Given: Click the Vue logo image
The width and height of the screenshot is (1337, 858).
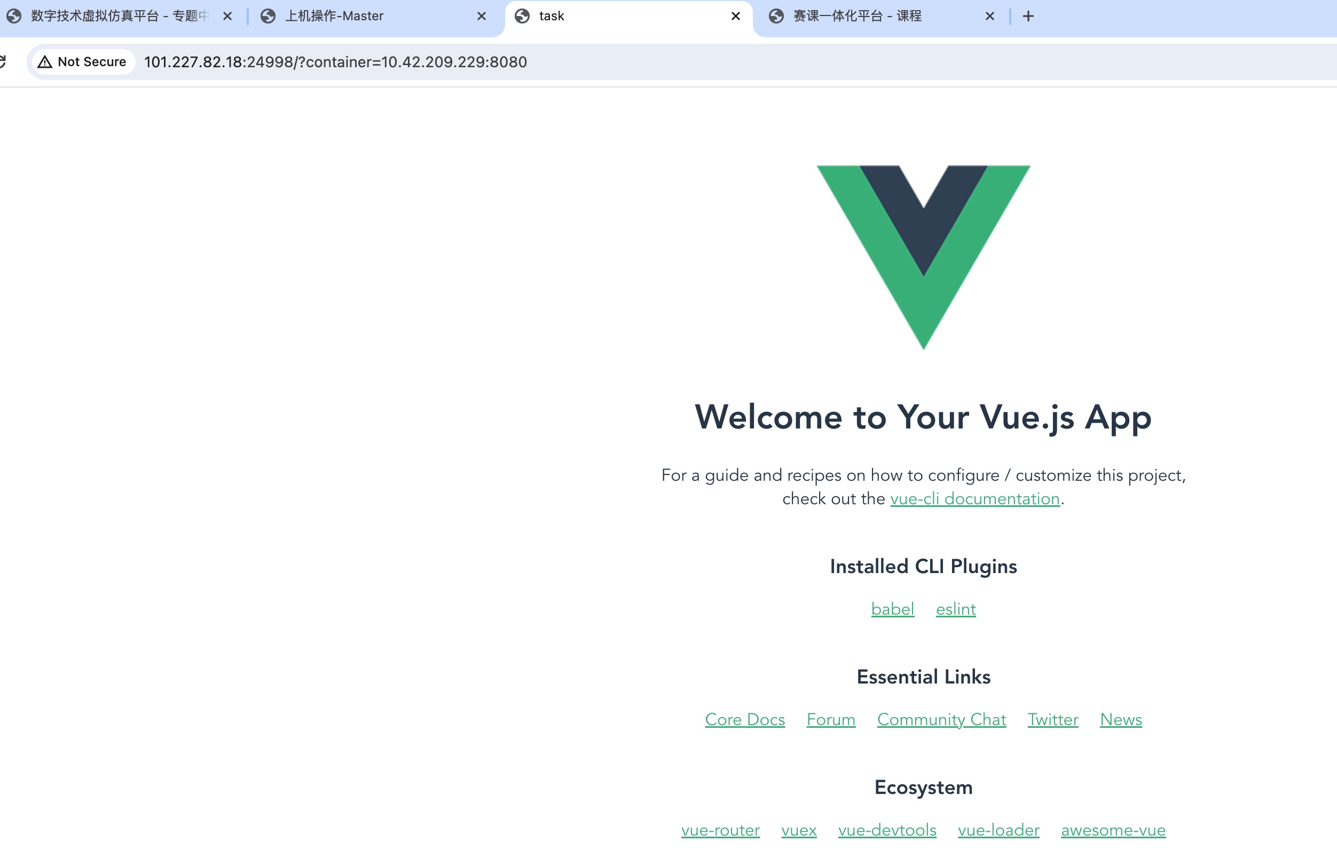Looking at the screenshot, I should [923, 257].
